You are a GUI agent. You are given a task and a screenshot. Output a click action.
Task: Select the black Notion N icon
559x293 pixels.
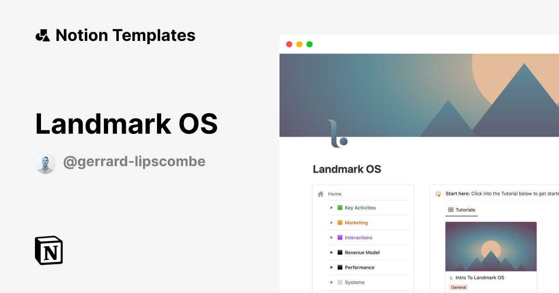(x=48, y=250)
